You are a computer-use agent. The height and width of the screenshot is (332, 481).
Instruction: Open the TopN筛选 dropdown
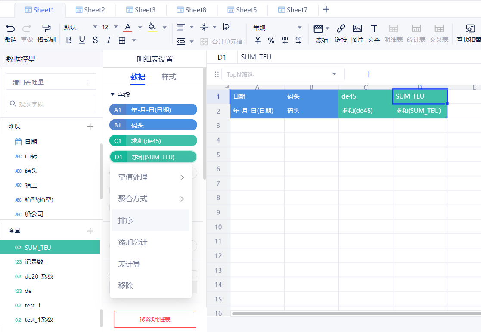coord(334,74)
